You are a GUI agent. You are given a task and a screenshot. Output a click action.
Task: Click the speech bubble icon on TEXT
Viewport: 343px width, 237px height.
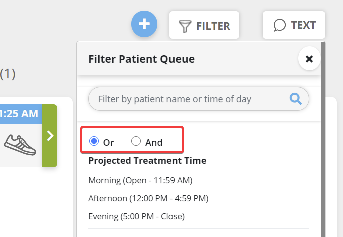[279, 25]
